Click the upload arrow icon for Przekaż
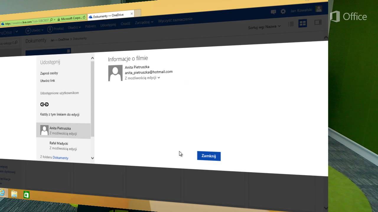 coord(50,29)
